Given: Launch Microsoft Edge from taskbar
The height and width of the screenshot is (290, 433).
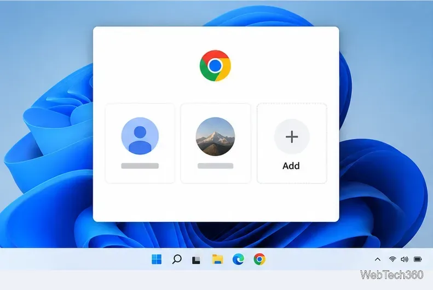Looking at the screenshot, I should point(238,259).
